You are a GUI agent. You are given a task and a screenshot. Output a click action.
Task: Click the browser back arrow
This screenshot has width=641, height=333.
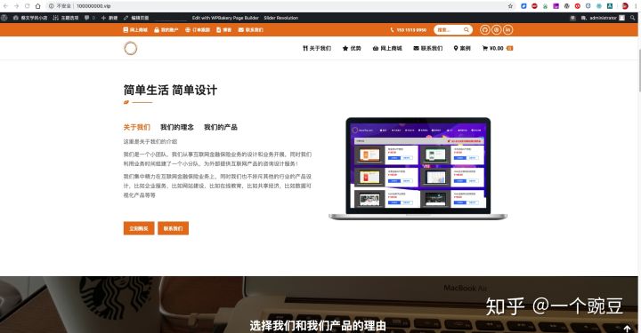(5, 6)
